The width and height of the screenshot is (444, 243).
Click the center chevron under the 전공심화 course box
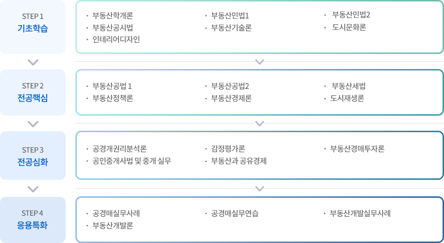click(x=259, y=189)
